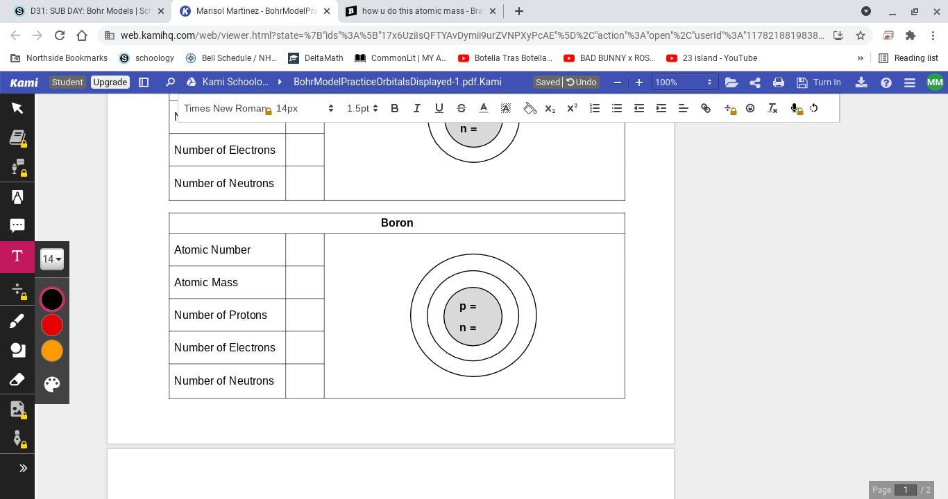Toggle the sidebar panel in Kami header
The image size is (948, 499).
coord(144,82)
